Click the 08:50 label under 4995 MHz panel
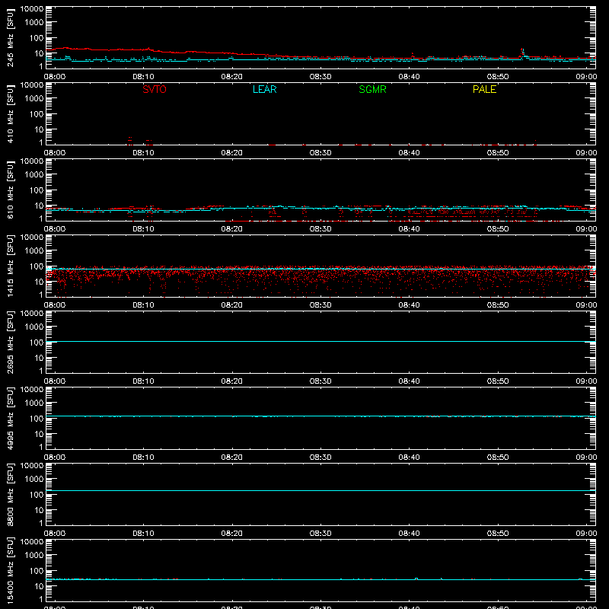 point(498,458)
